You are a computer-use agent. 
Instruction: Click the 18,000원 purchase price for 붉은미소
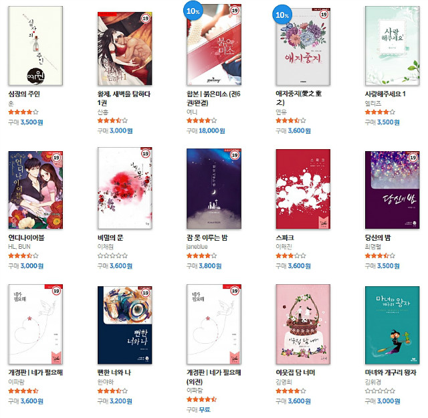pyautogui.click(x=212, y=131)
